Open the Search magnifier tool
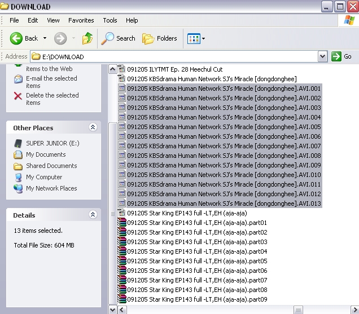Screen dimensions: 359x314 pos(119,38)
